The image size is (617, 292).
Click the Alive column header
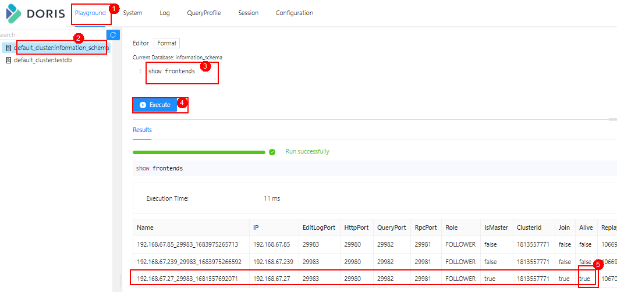(586, 227)
